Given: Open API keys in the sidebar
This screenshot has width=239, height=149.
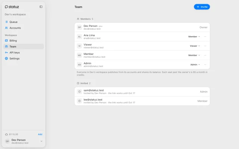Looking at the screenshot, I should pyautogui.click(x=23, y=53).
